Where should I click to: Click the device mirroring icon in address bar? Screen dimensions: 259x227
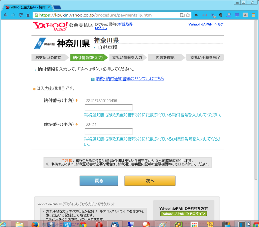(x=182, y=15)
